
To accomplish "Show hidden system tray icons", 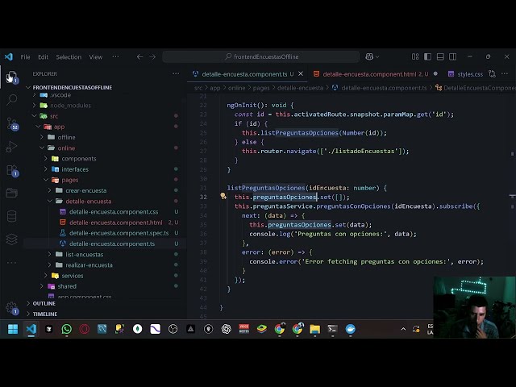I will point(403,329).
